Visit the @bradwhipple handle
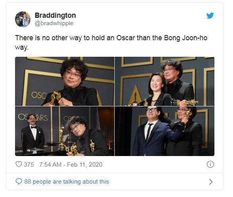Image resolution: width=233 pixels, height=197 pixels. [x=54, y=23]
